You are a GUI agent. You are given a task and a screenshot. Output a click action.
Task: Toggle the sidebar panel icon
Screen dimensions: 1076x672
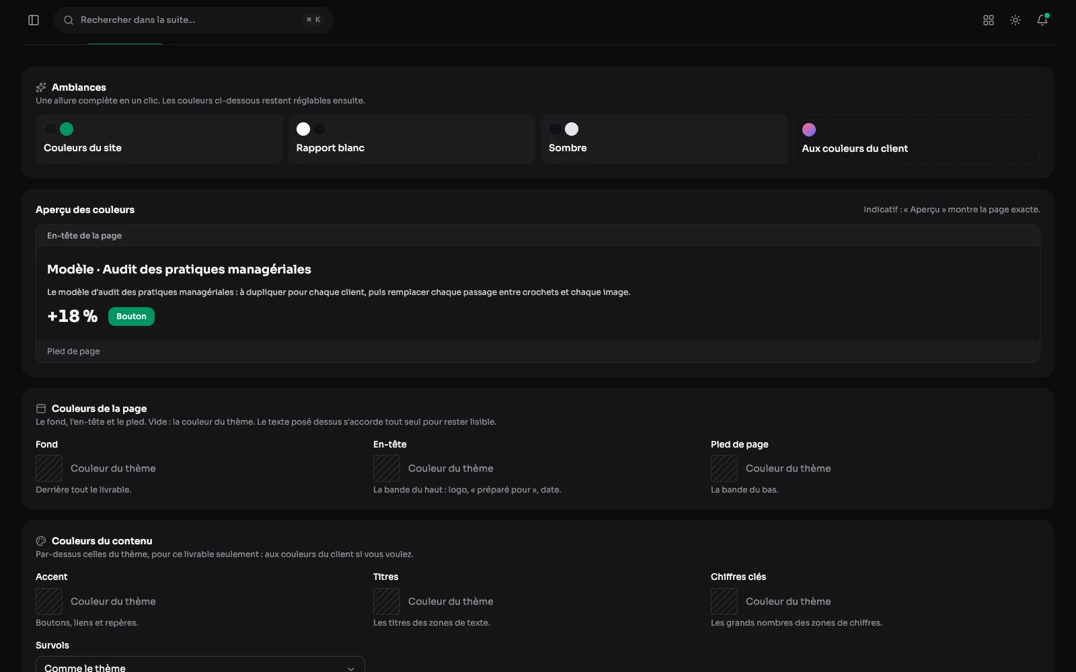34,20
